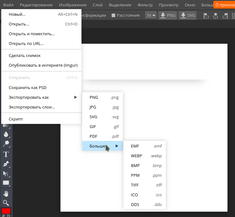Viewport: 235px width, 217px height.
Task: Export as PNG .png format
Action: (x=102, y=97)
